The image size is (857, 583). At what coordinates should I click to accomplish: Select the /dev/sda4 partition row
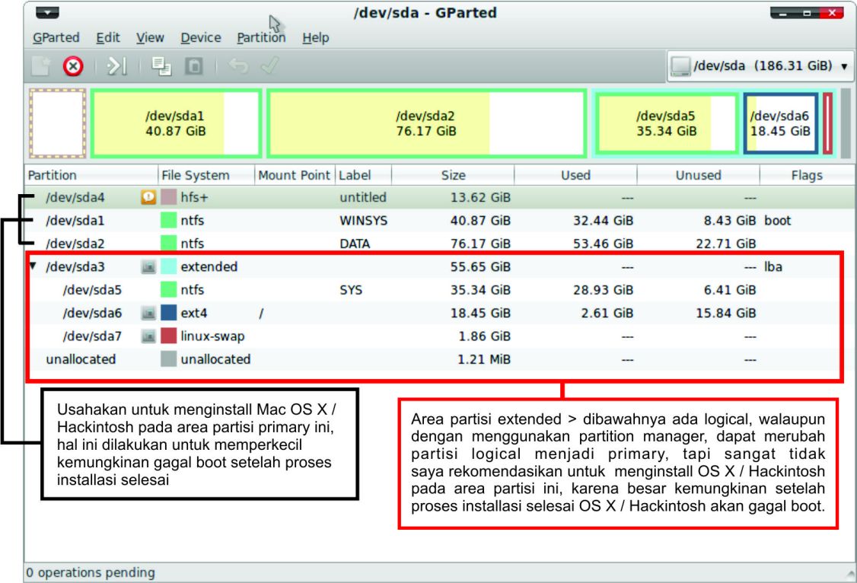point(439,197)
